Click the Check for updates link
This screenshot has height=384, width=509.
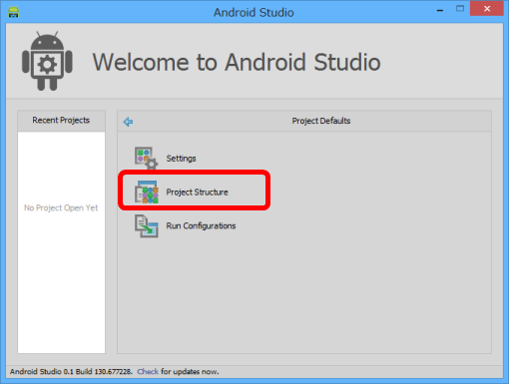(148, 371)
